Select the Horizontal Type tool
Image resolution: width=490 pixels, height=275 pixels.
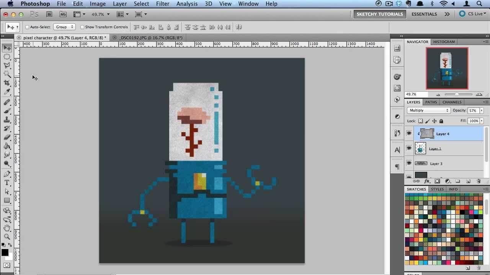tap(7, 183)
